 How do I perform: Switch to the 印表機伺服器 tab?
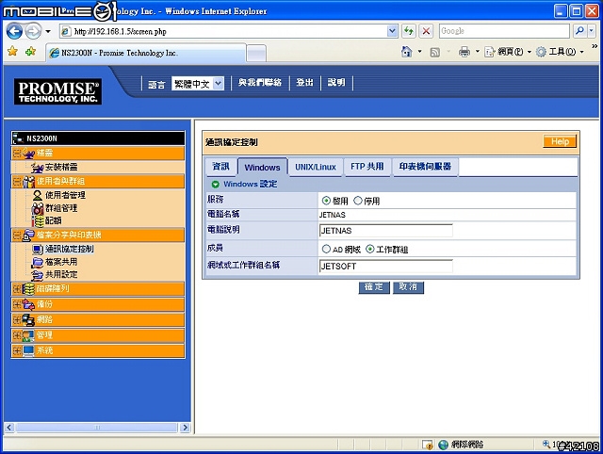(x=425, y=167)
